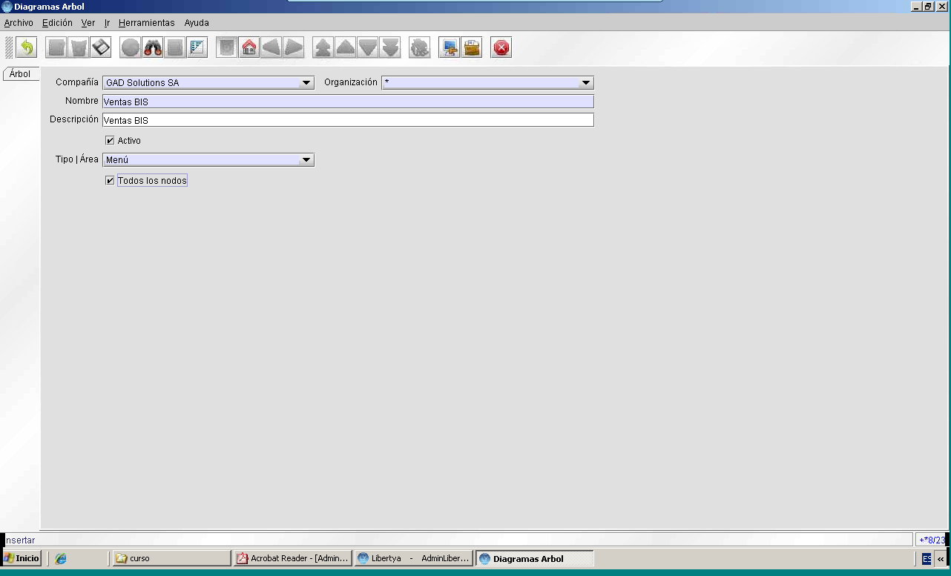
Task: Open the Archivo menu
Action: tap(19, 23)
